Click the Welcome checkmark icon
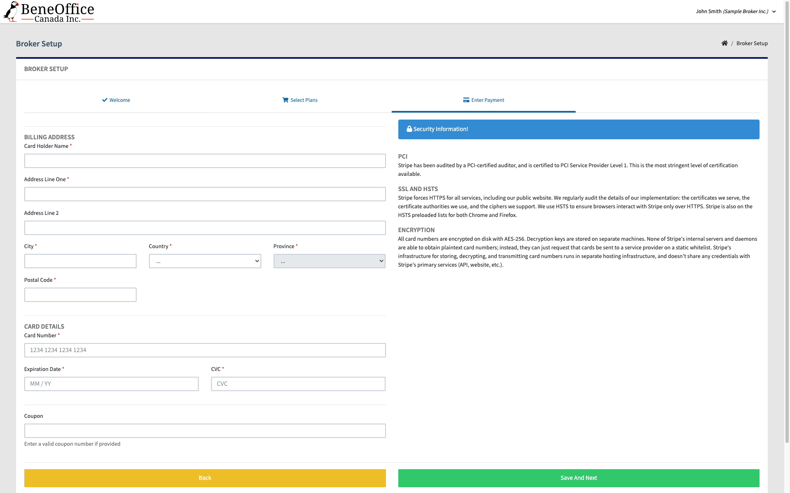Viewport: 790px width, 493px height. [x=105, y=100]
